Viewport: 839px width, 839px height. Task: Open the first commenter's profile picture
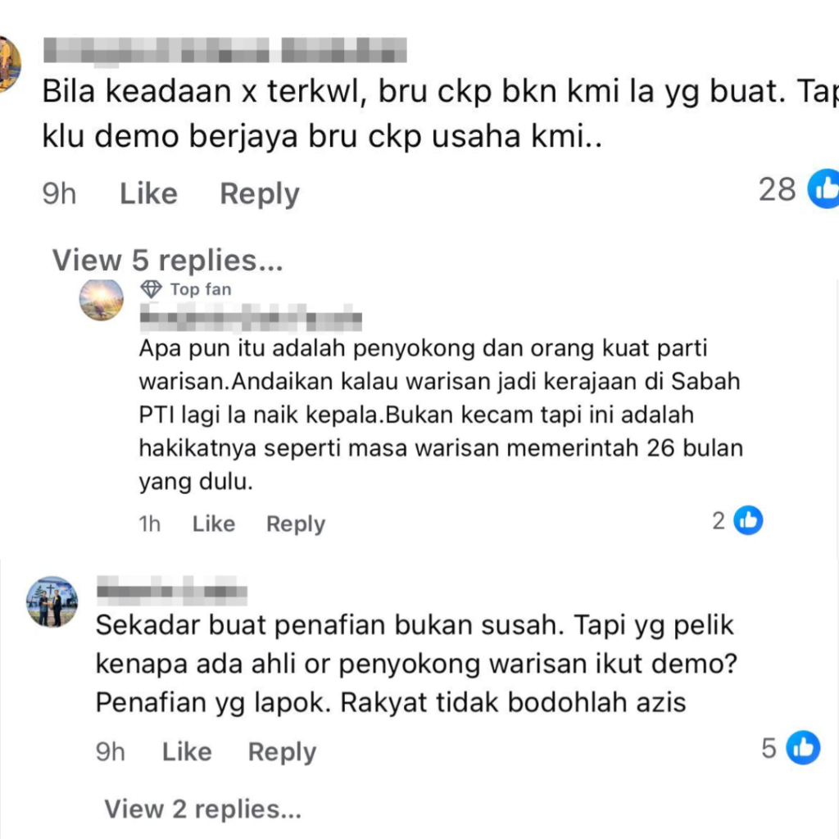click(x=10, y=64)
